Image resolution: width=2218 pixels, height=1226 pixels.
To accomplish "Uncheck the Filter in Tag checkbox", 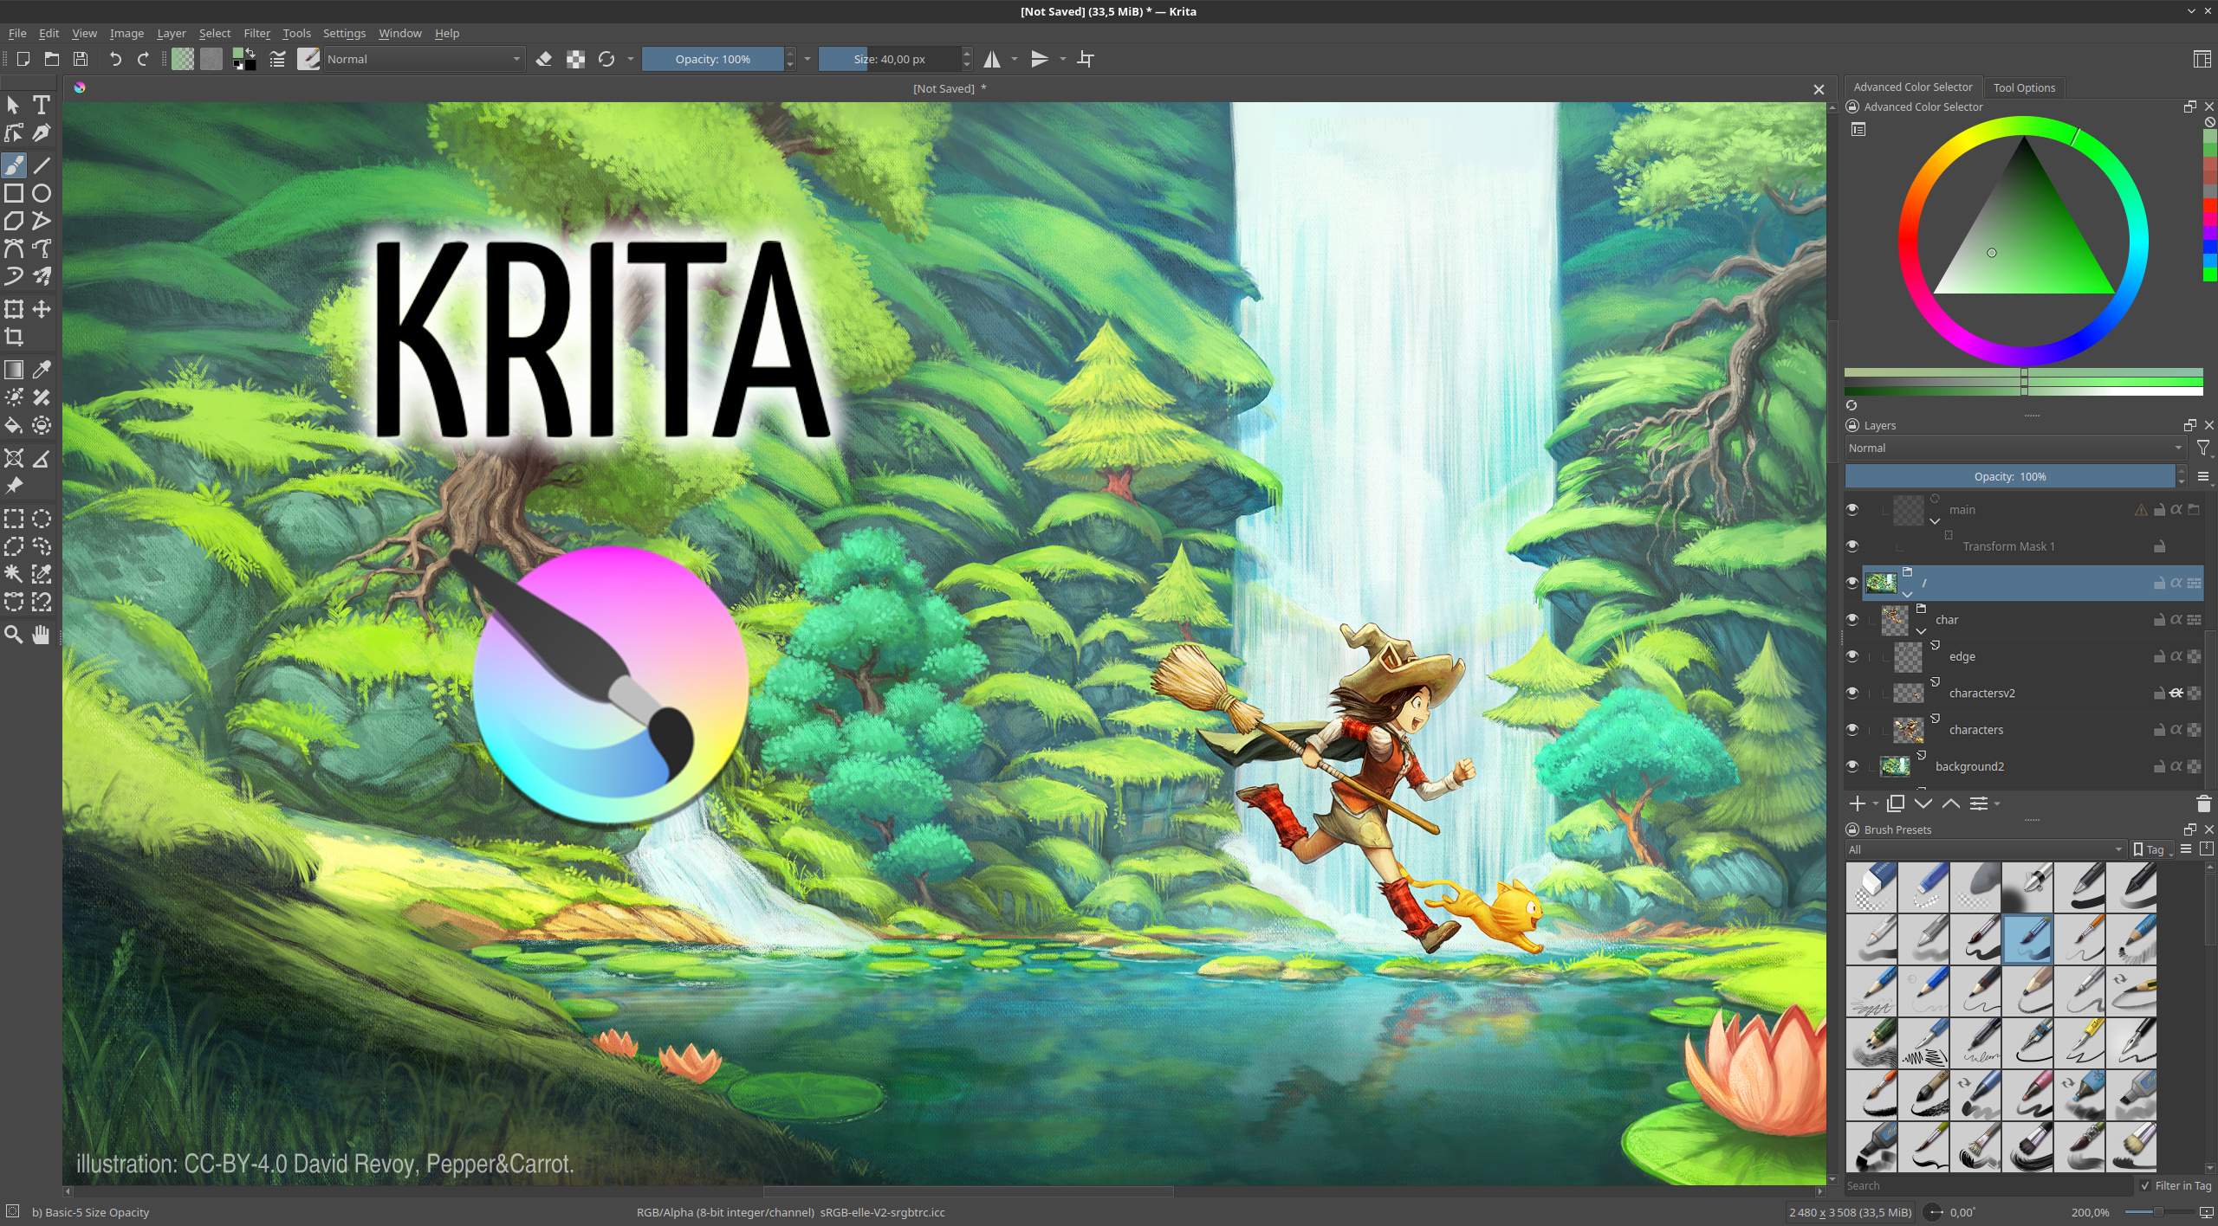I will [2144, 1185].
